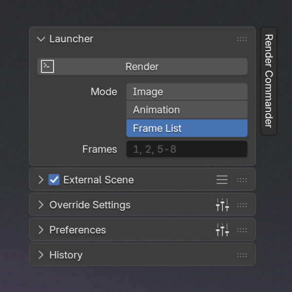This screenshot has width=292, height=292.
Task: Click the terminal icon on Render button
Action: [47, 67]
